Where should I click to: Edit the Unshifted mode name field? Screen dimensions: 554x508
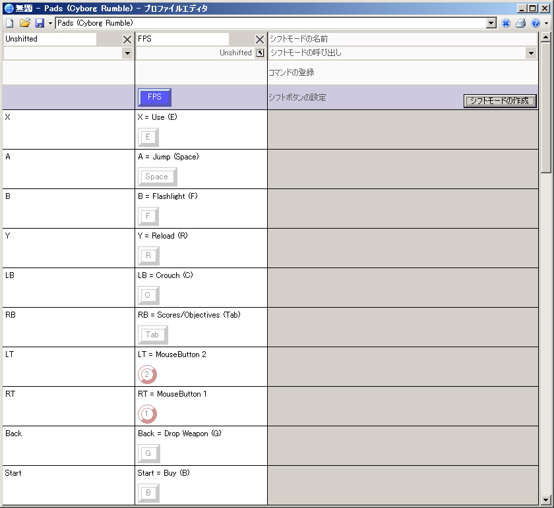point(50,39)
